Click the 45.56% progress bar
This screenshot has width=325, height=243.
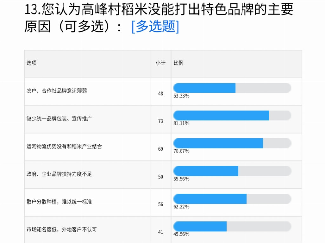[x=232, y=226]
